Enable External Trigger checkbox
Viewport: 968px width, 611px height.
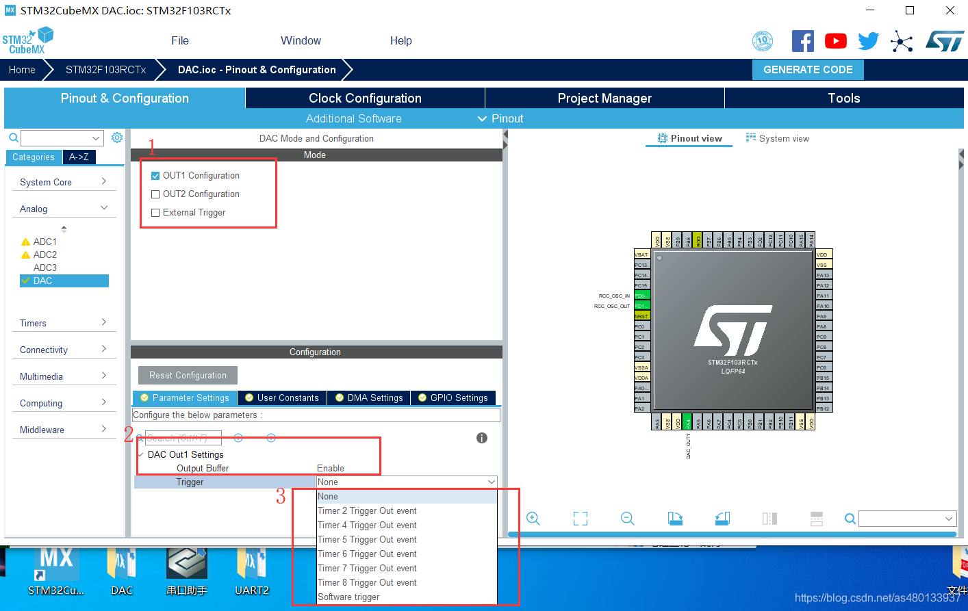tap(155, 213)
